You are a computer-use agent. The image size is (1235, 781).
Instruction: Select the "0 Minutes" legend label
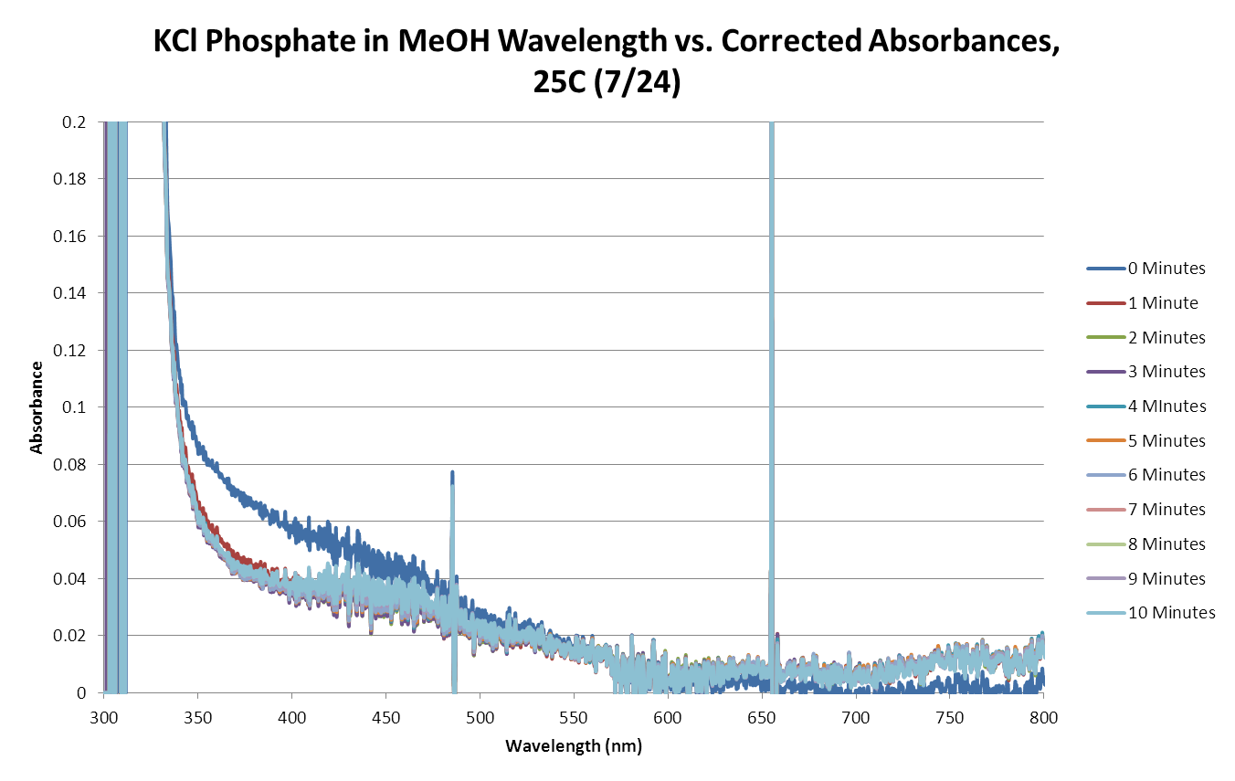click(1166, 269)
